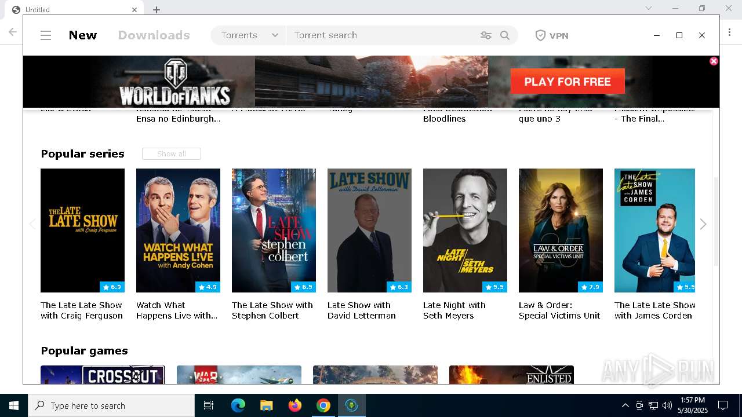
Task: Click the World of Tanks logo
Action: tap(174, 82)
